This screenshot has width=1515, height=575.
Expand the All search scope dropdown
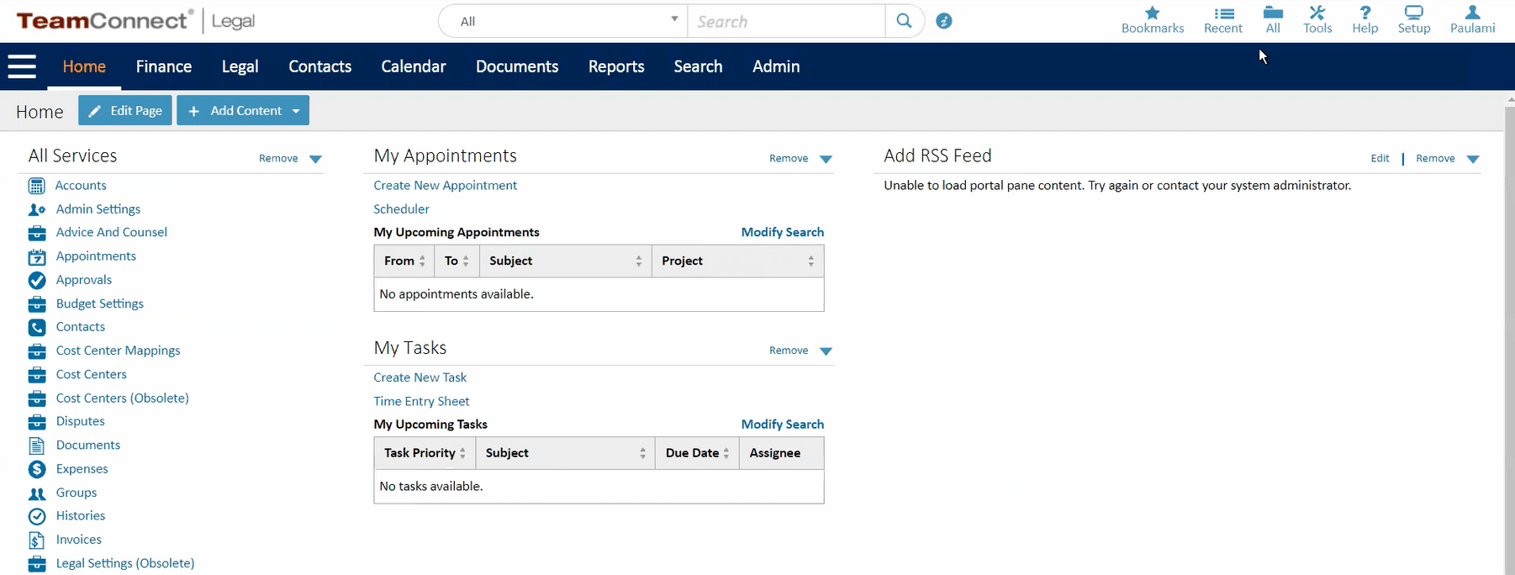click(x=563, y=21)
